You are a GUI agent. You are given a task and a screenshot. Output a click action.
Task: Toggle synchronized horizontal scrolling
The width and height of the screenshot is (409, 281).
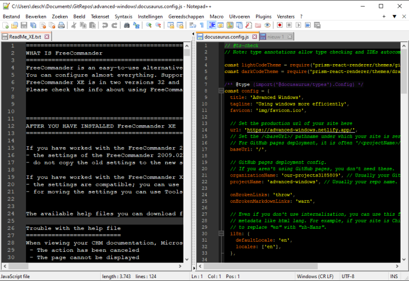(180, 25)
